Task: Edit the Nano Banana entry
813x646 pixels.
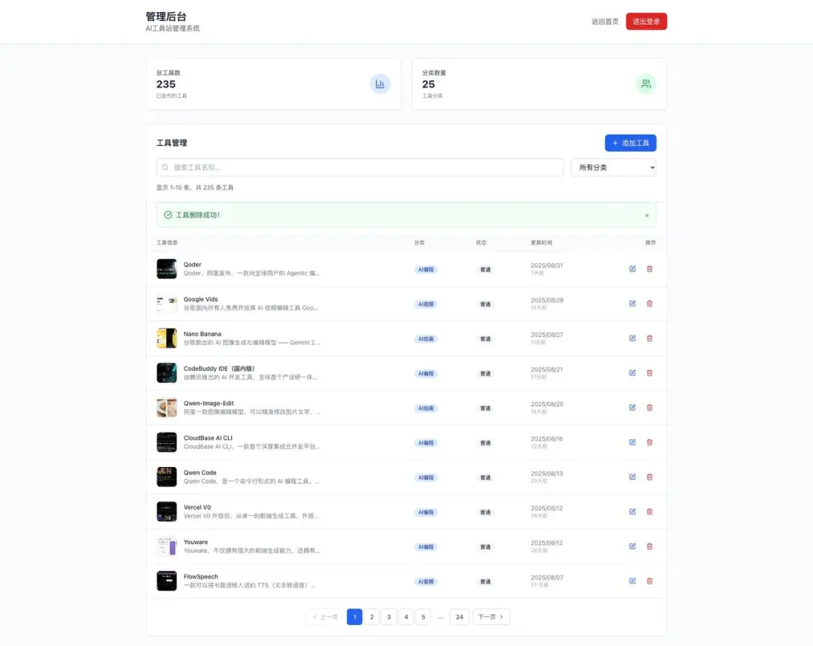Action: coord(632,338)
